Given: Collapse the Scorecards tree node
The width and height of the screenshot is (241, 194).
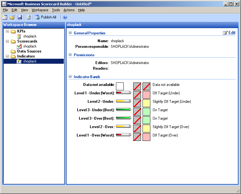Looking at the screenshot, I should click(x=7, y=41).
